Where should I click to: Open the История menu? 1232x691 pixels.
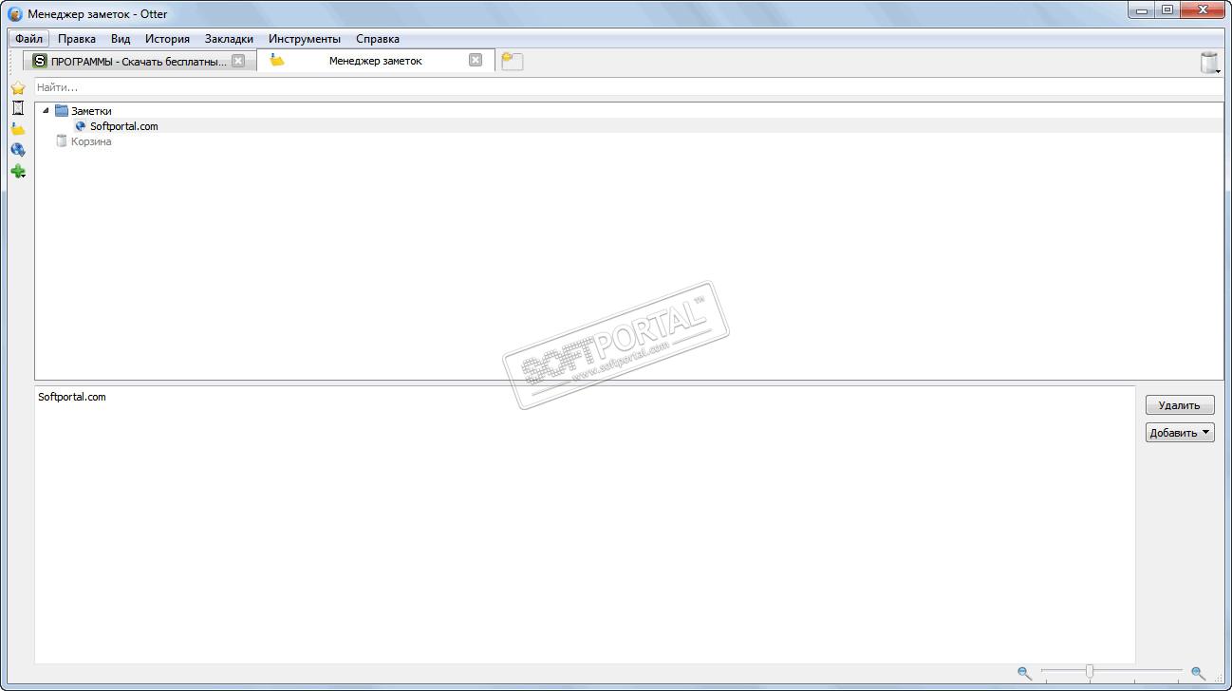click(x=167, y=39)
